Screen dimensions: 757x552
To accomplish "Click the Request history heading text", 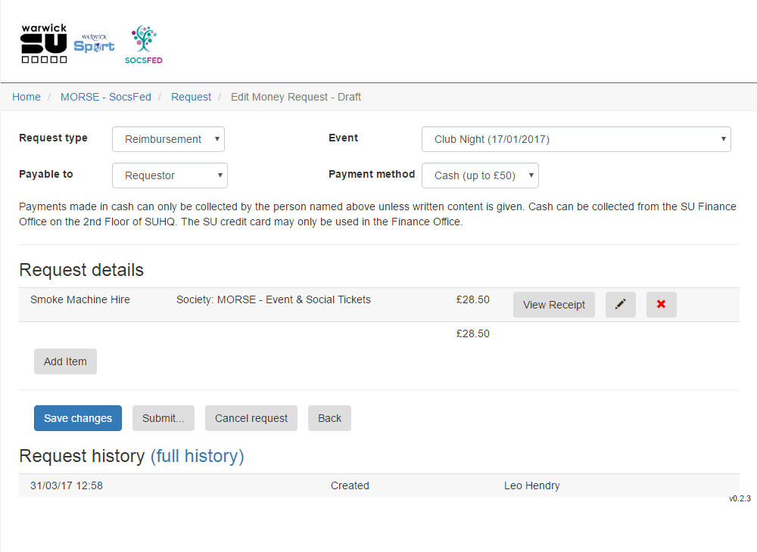I will click(82, 456).
